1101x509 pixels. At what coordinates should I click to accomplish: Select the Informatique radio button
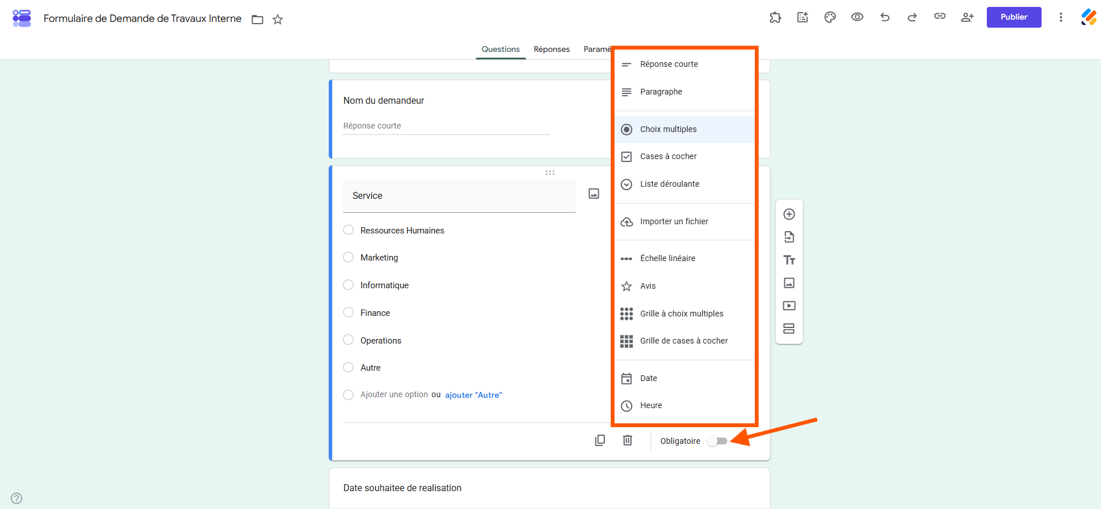point(348,285)
